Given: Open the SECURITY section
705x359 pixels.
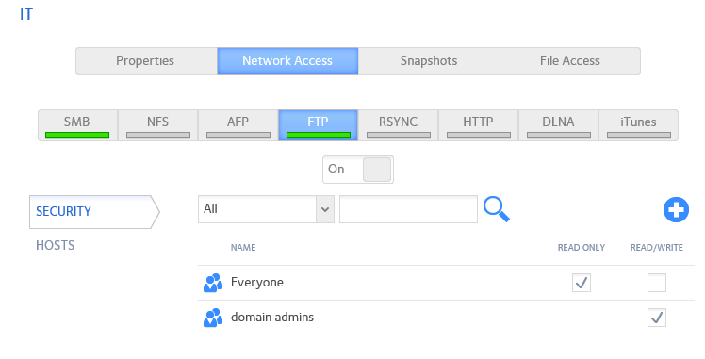Looking at the screenshot, I should click(94, 212).
